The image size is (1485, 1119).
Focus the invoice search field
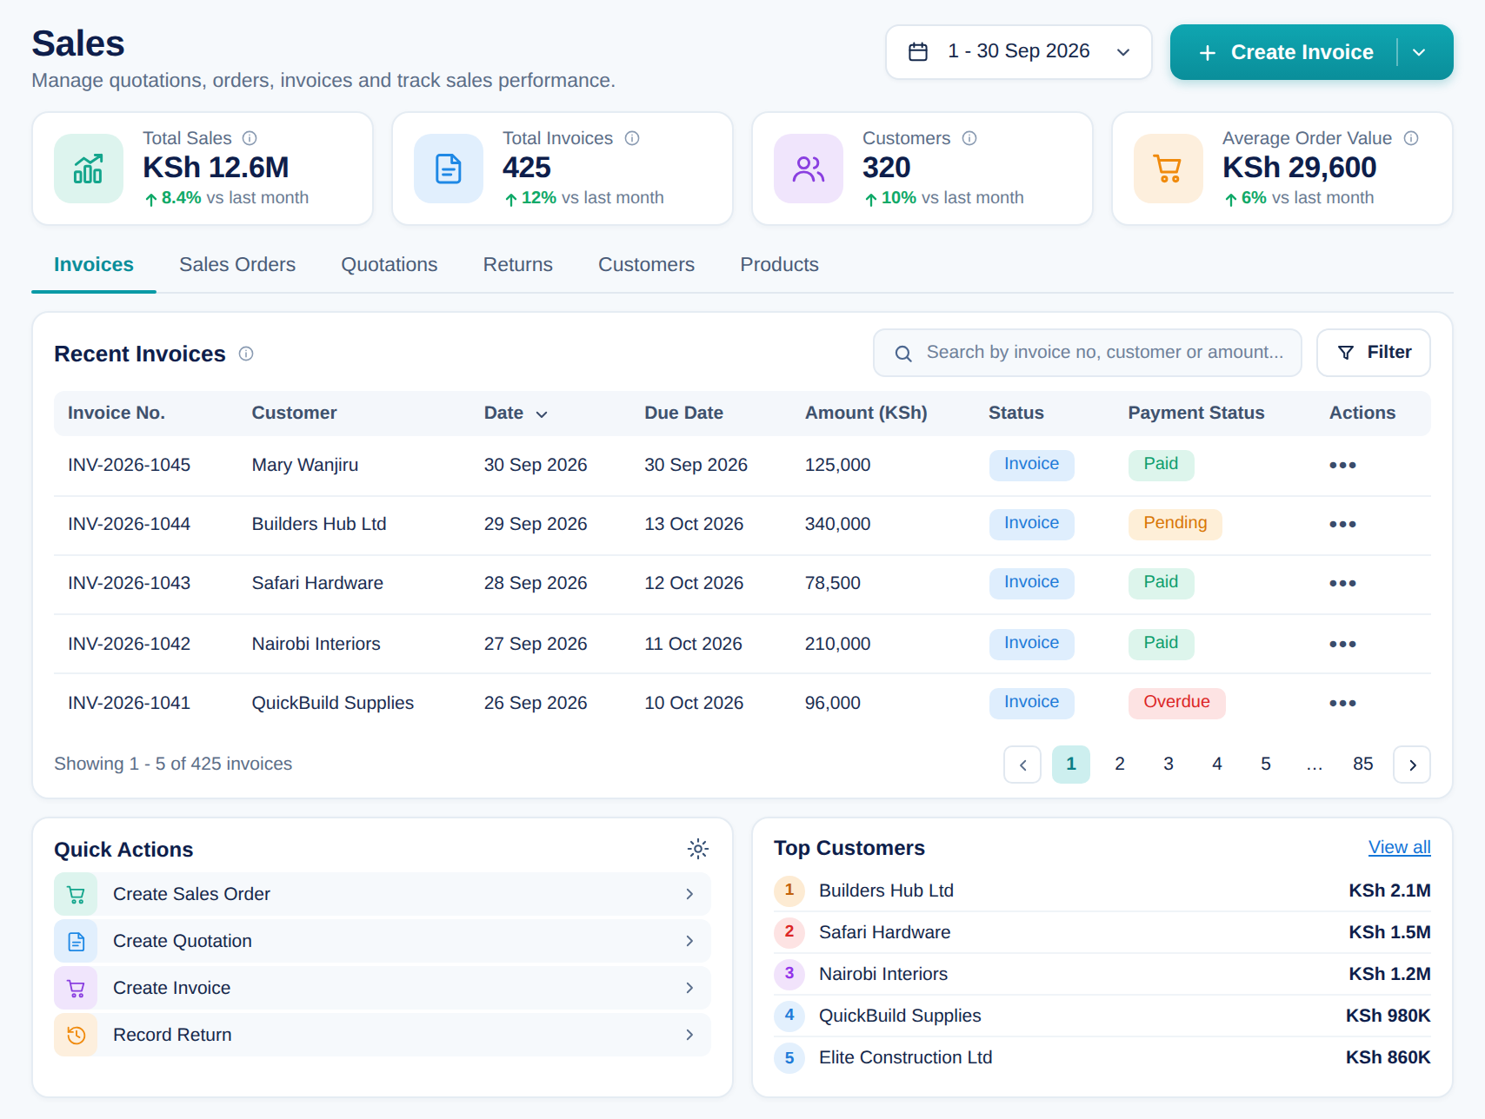[x=1088, y=353]
